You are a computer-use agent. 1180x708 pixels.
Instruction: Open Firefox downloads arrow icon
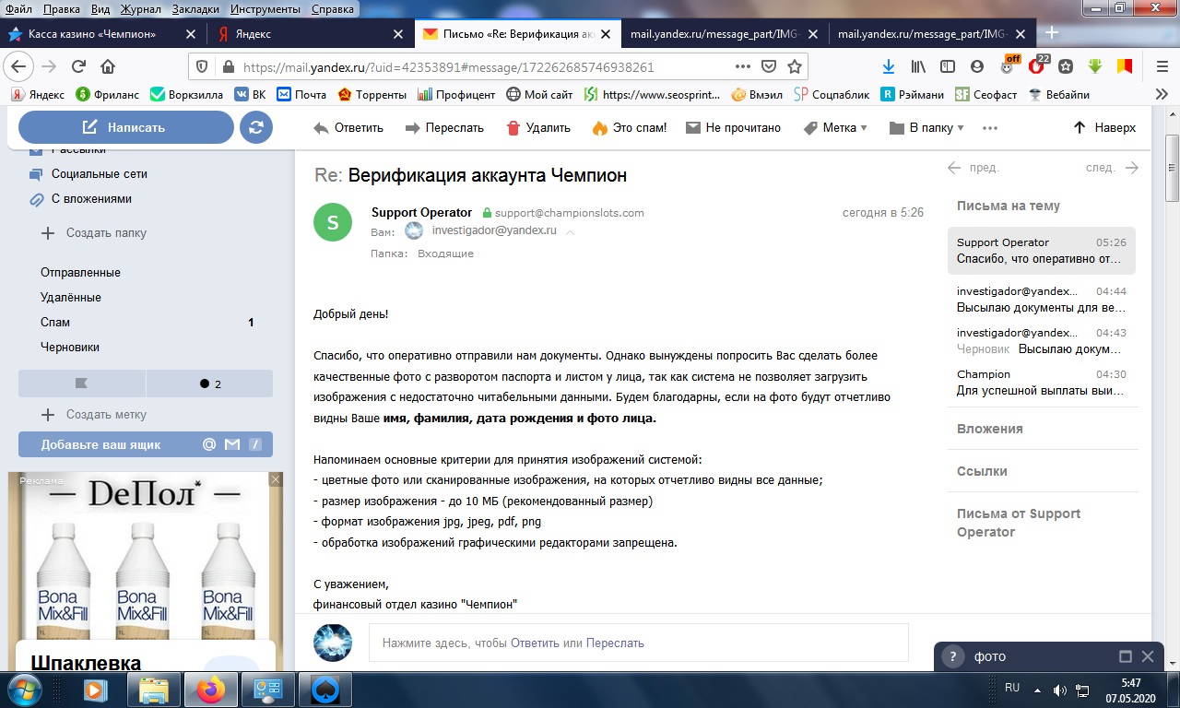coord(889,66)
